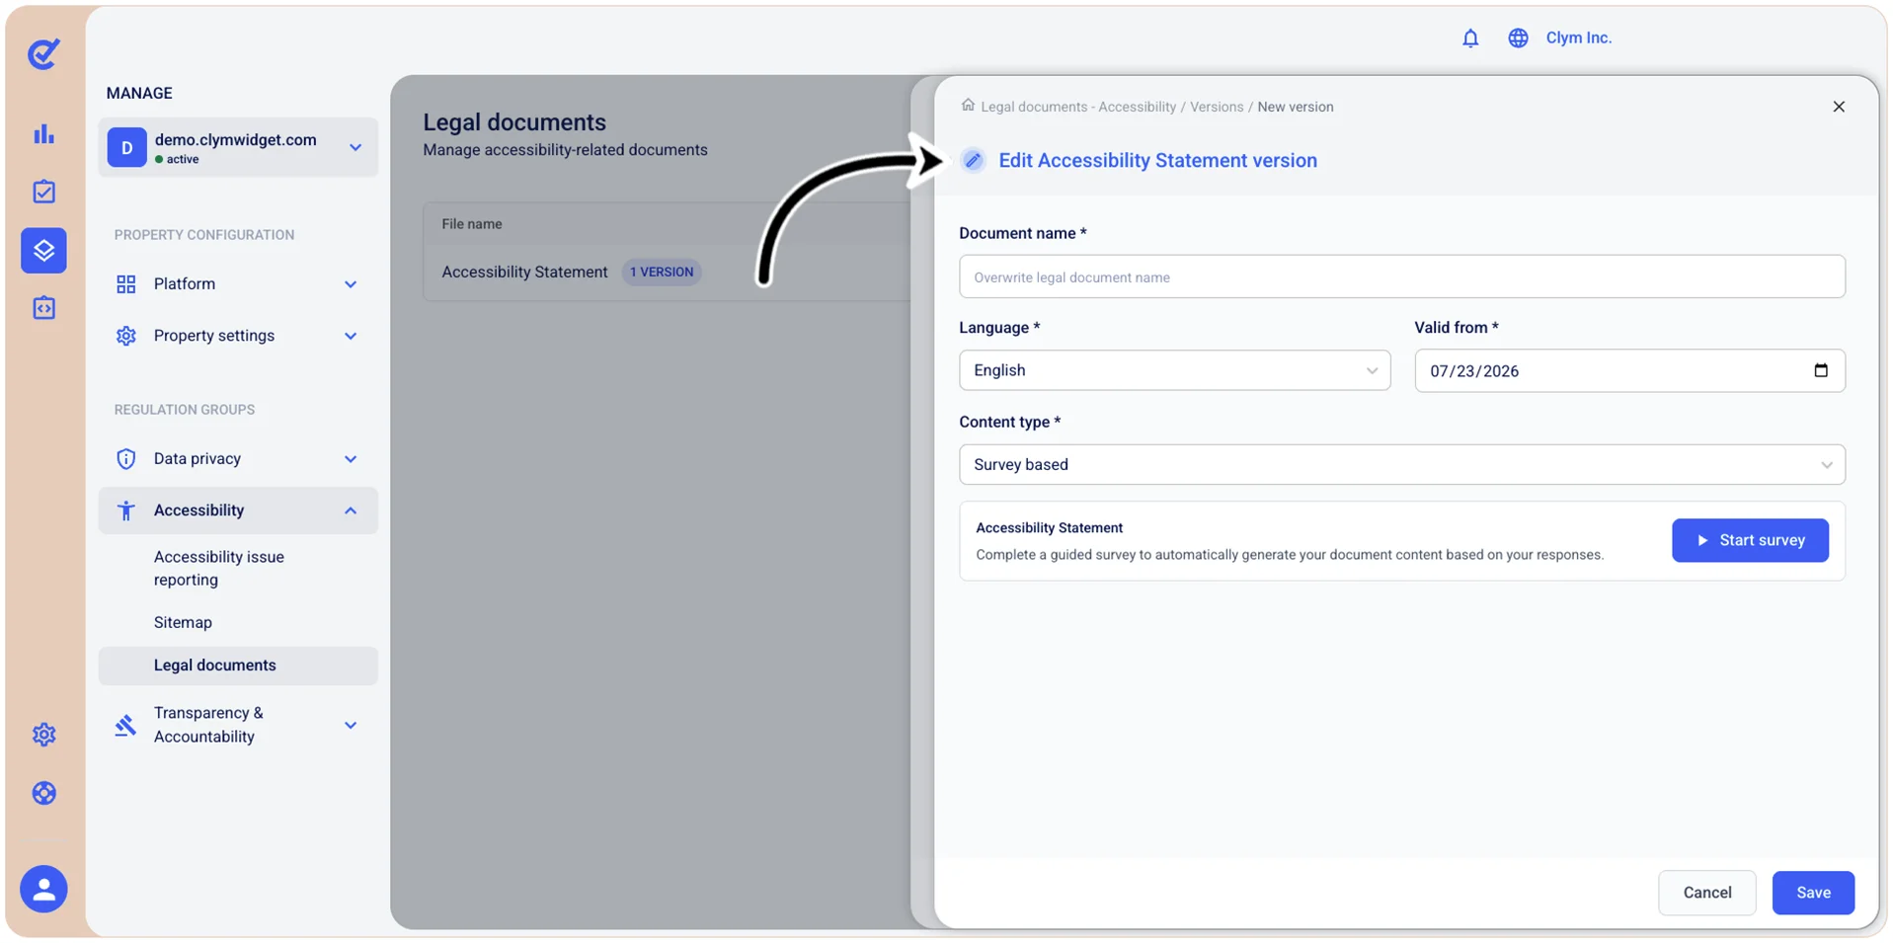This screenshot has height=943, width=1893.
Task: Click the Legal documents - Accessibility breadcrumb
Action: [x=1077, y=107]
